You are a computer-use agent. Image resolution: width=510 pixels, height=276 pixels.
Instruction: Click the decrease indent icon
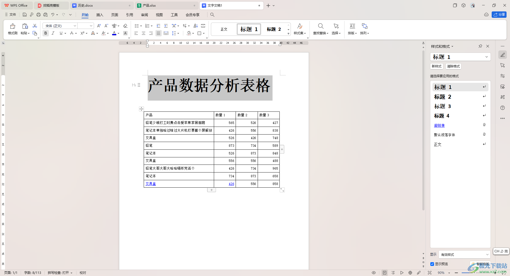[158, 26]
